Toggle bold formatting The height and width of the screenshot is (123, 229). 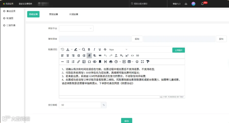(89, 50)
